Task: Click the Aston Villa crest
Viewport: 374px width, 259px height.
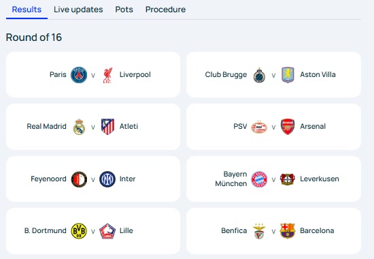Action: 288,75
